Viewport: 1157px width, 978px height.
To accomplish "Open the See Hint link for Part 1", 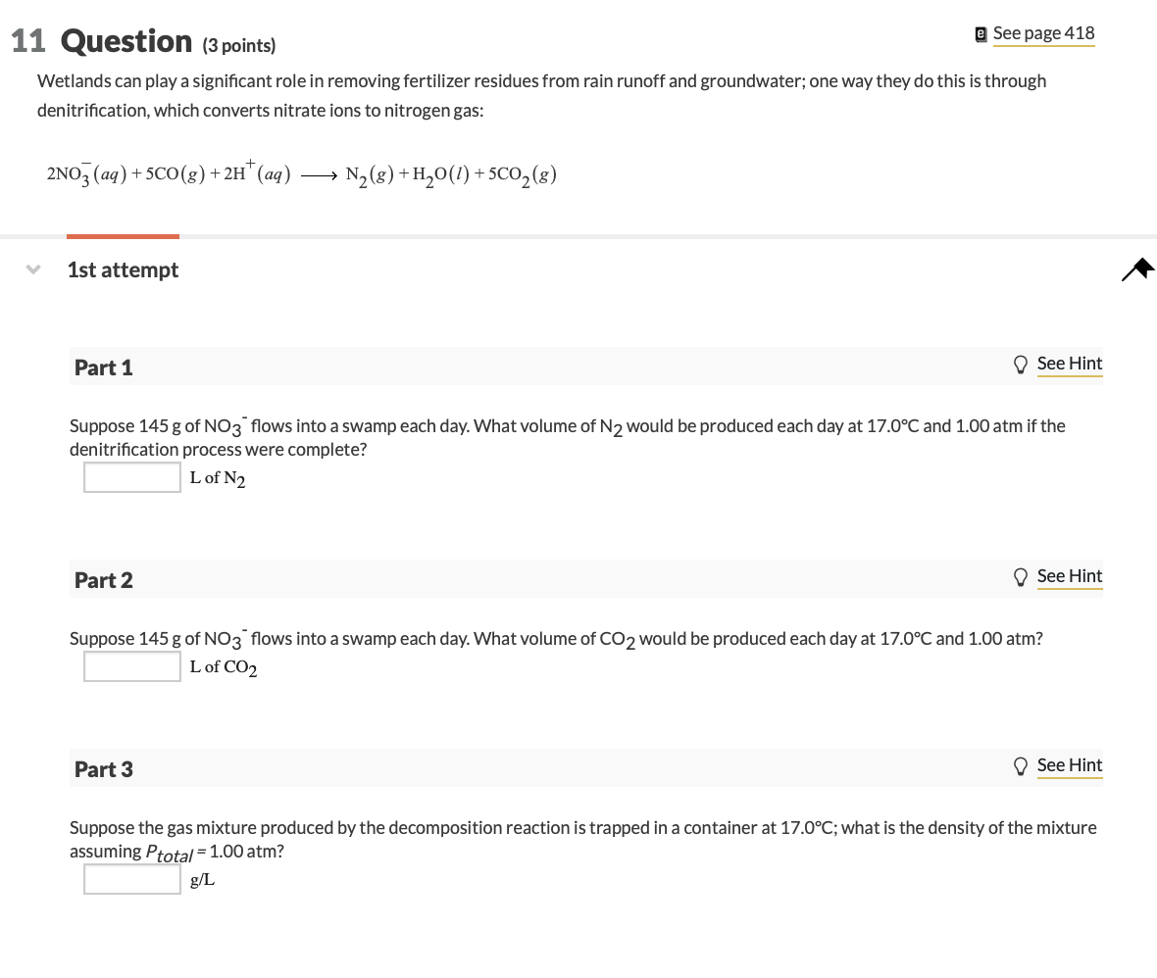I will (1069, 363).
